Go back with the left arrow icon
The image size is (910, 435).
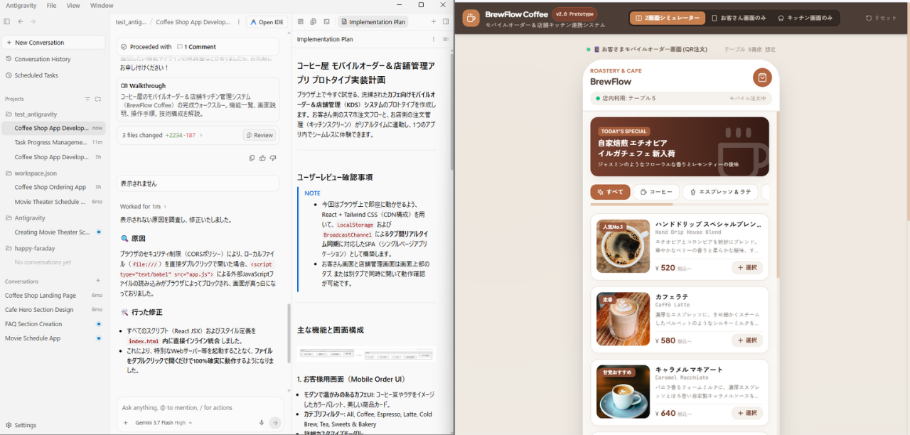coord(21,22)
